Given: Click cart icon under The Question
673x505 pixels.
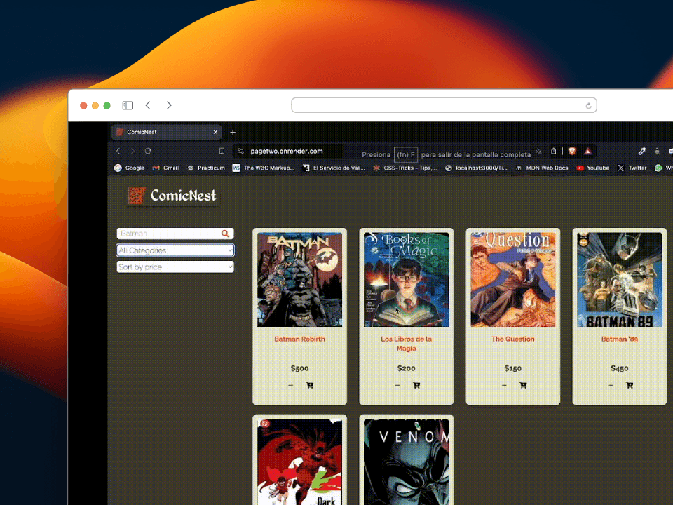Looking at the screenshot, I should (523, 385).
